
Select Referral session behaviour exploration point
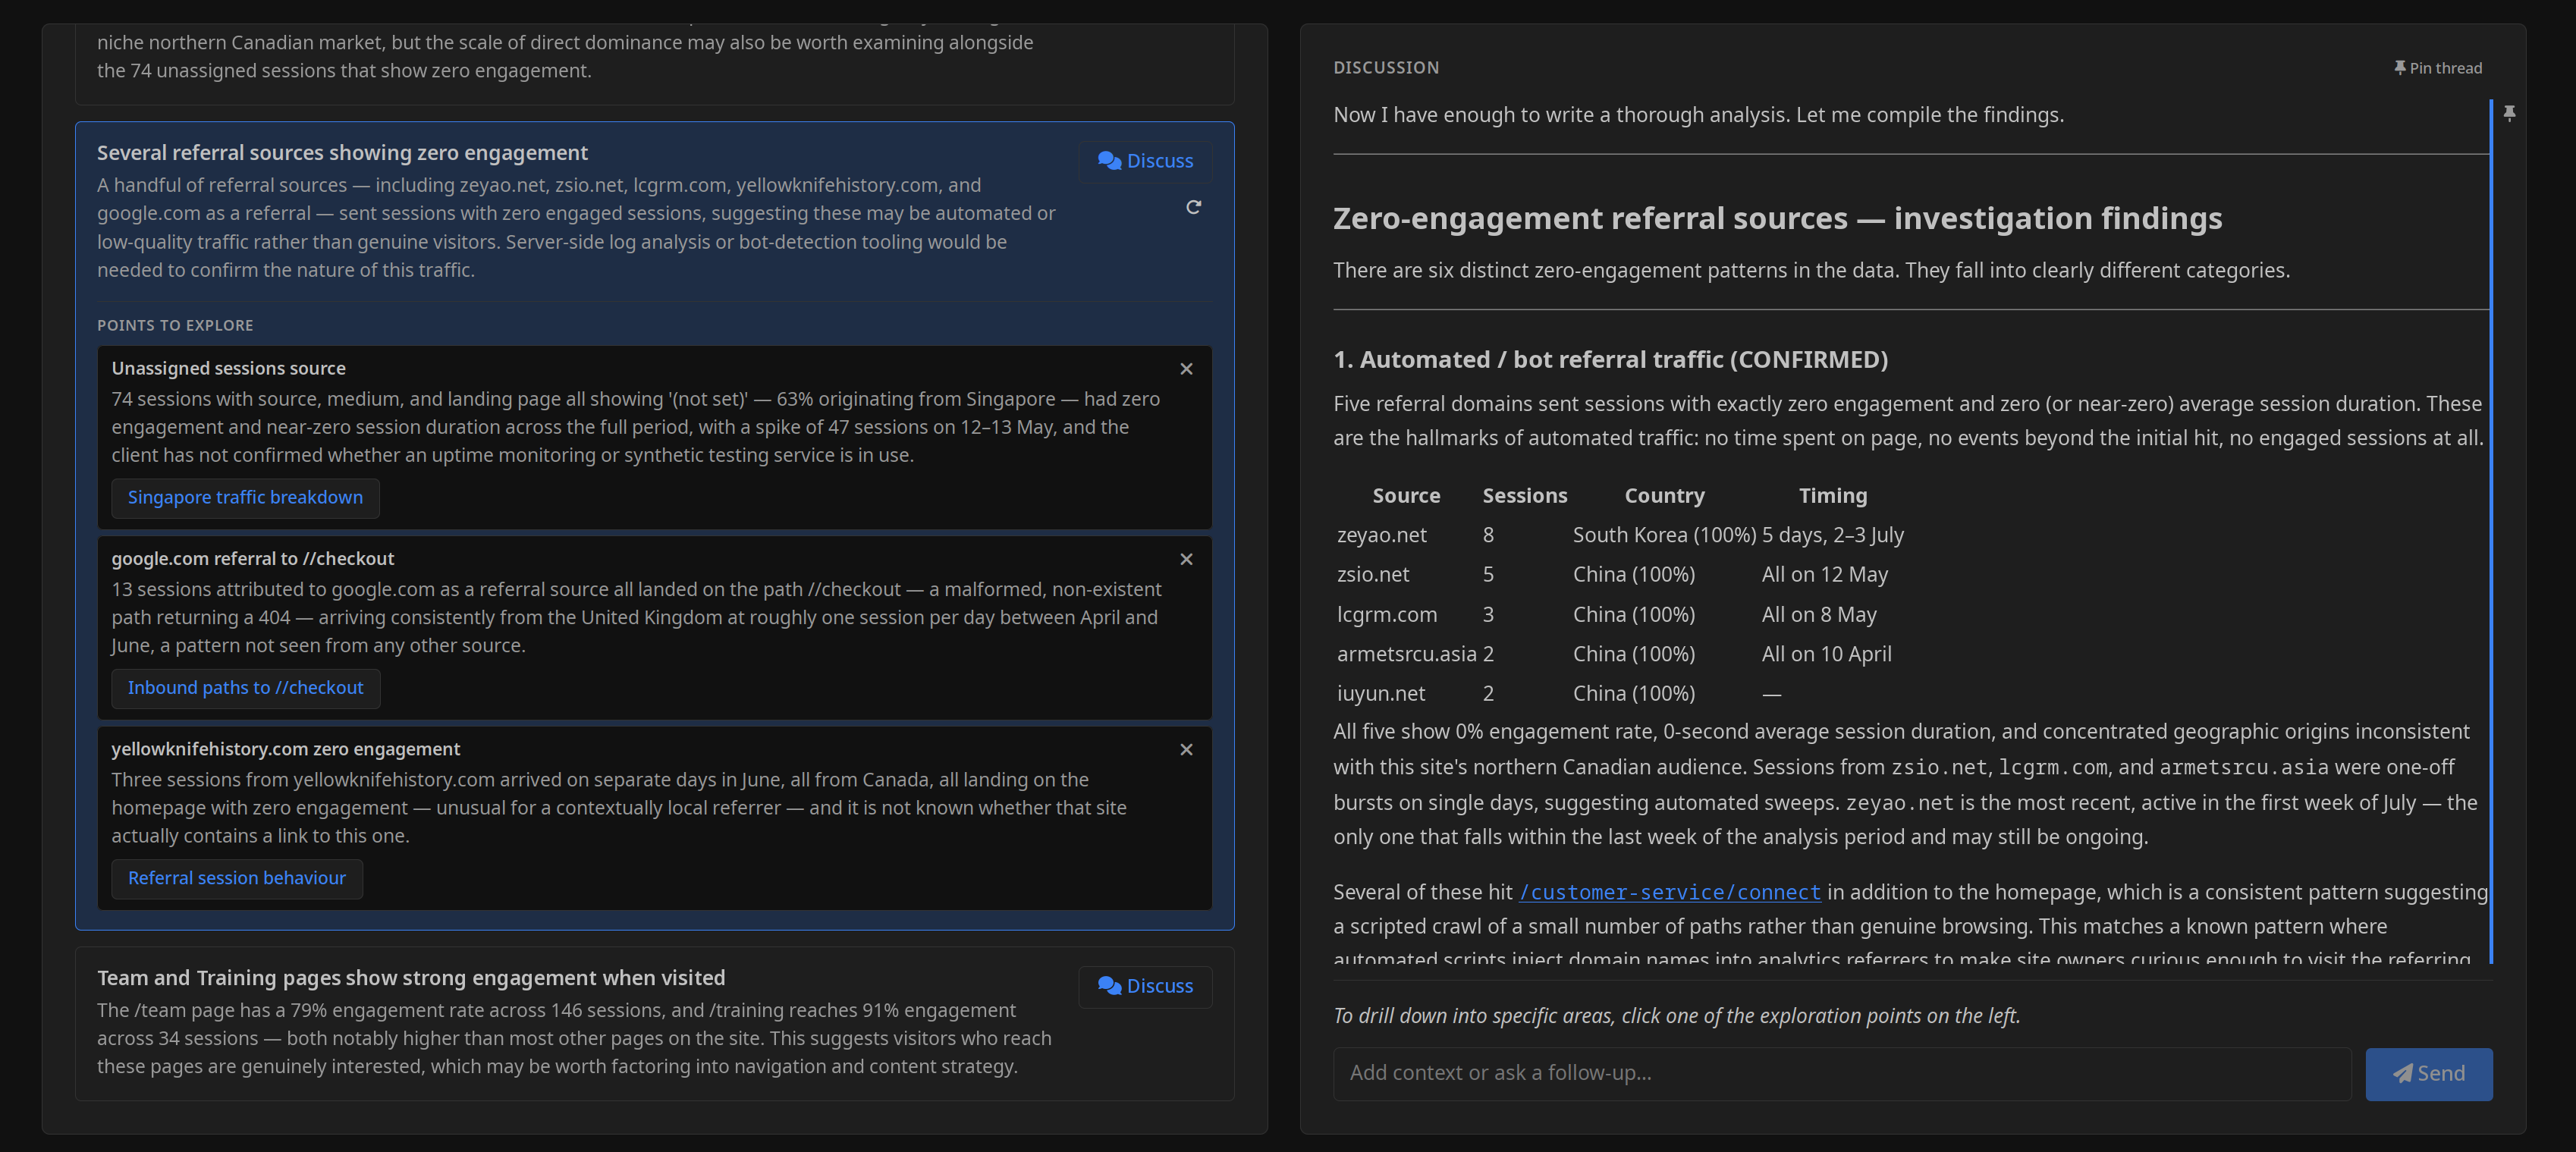click(x=237, y=878)
